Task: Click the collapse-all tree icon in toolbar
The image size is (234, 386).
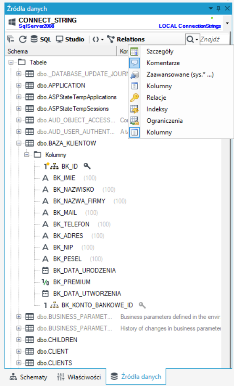Action: (11, 39)
